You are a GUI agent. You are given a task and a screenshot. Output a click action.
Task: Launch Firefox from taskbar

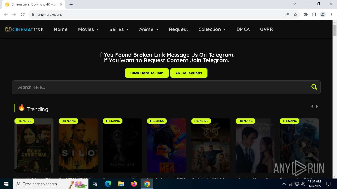click(134, 184)
